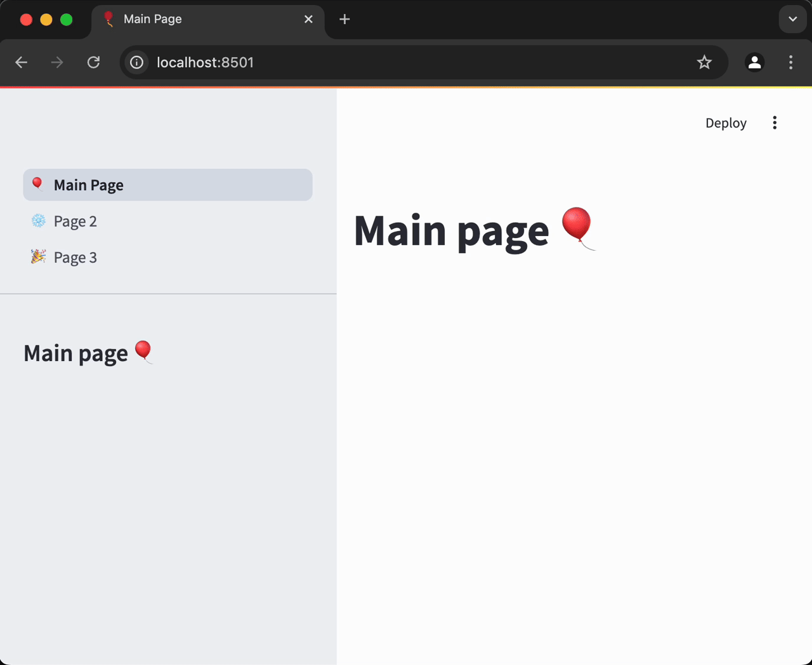Open the browser profile icon
Viewport: 812px width, 665px height.
(x=754, y=62)
